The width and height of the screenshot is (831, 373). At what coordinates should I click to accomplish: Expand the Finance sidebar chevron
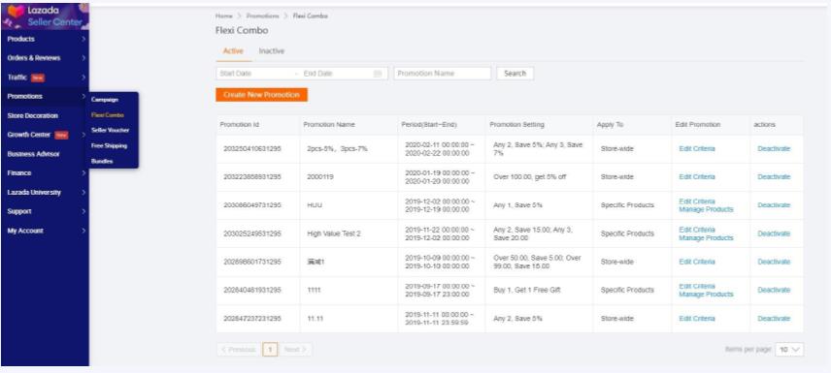[83, 173]
